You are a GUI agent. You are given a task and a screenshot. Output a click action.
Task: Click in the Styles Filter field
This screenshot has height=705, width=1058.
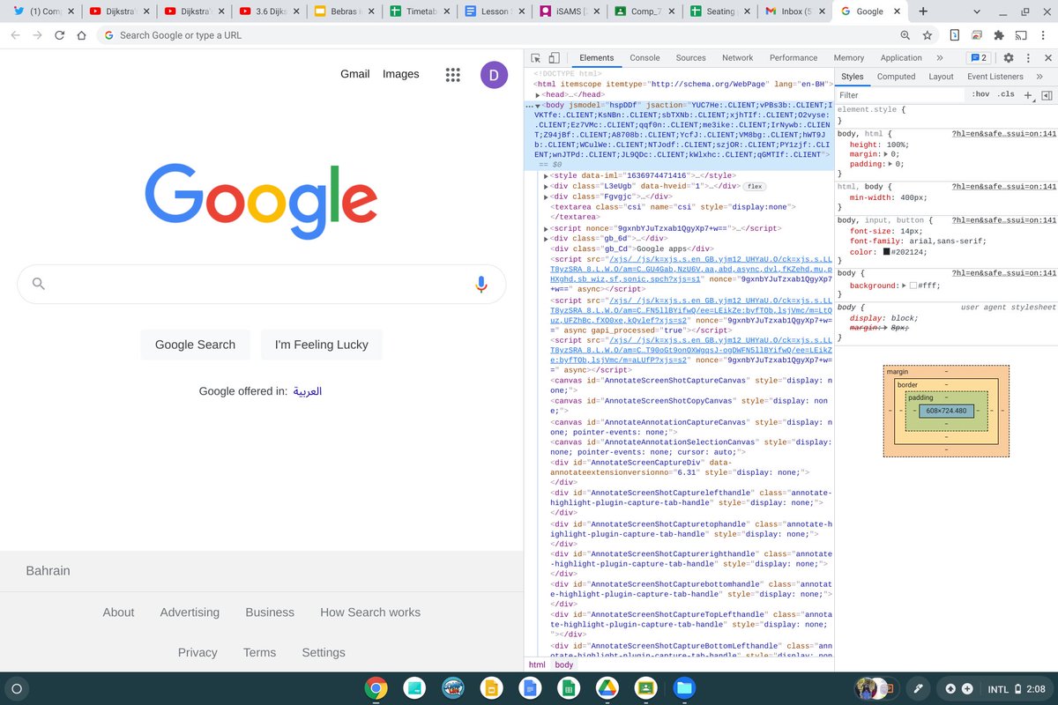[899, 95]
